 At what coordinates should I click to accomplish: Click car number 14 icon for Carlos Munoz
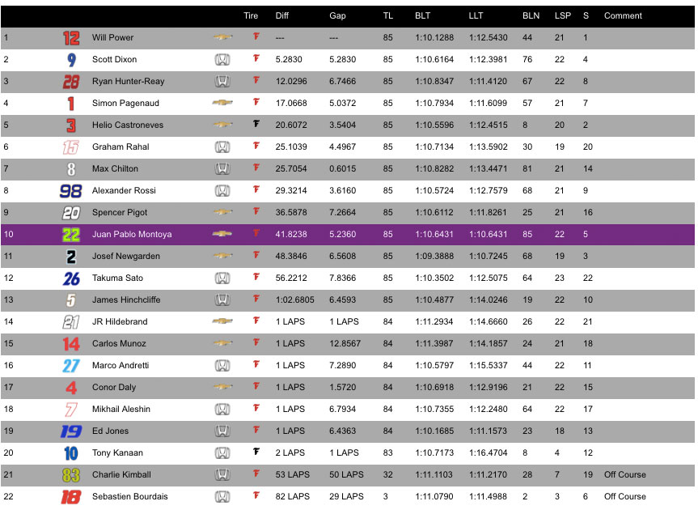(71, 344)
